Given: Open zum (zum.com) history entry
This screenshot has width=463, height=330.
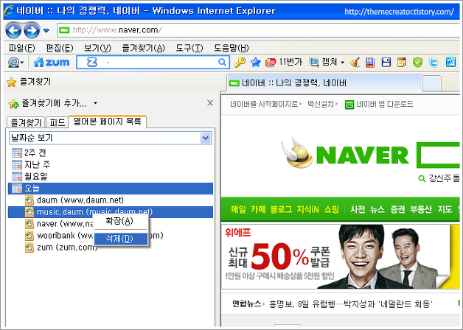Looking at the screenshot, I should [x=61, y=247].
